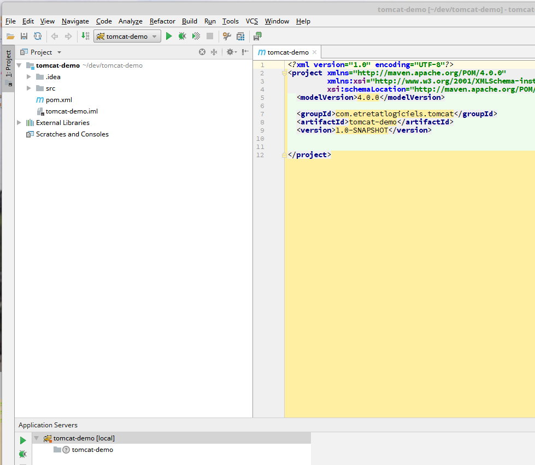This screenshot has height=465, width=535.
Task: Open the Tools menu
Action: tap(230, 21)
